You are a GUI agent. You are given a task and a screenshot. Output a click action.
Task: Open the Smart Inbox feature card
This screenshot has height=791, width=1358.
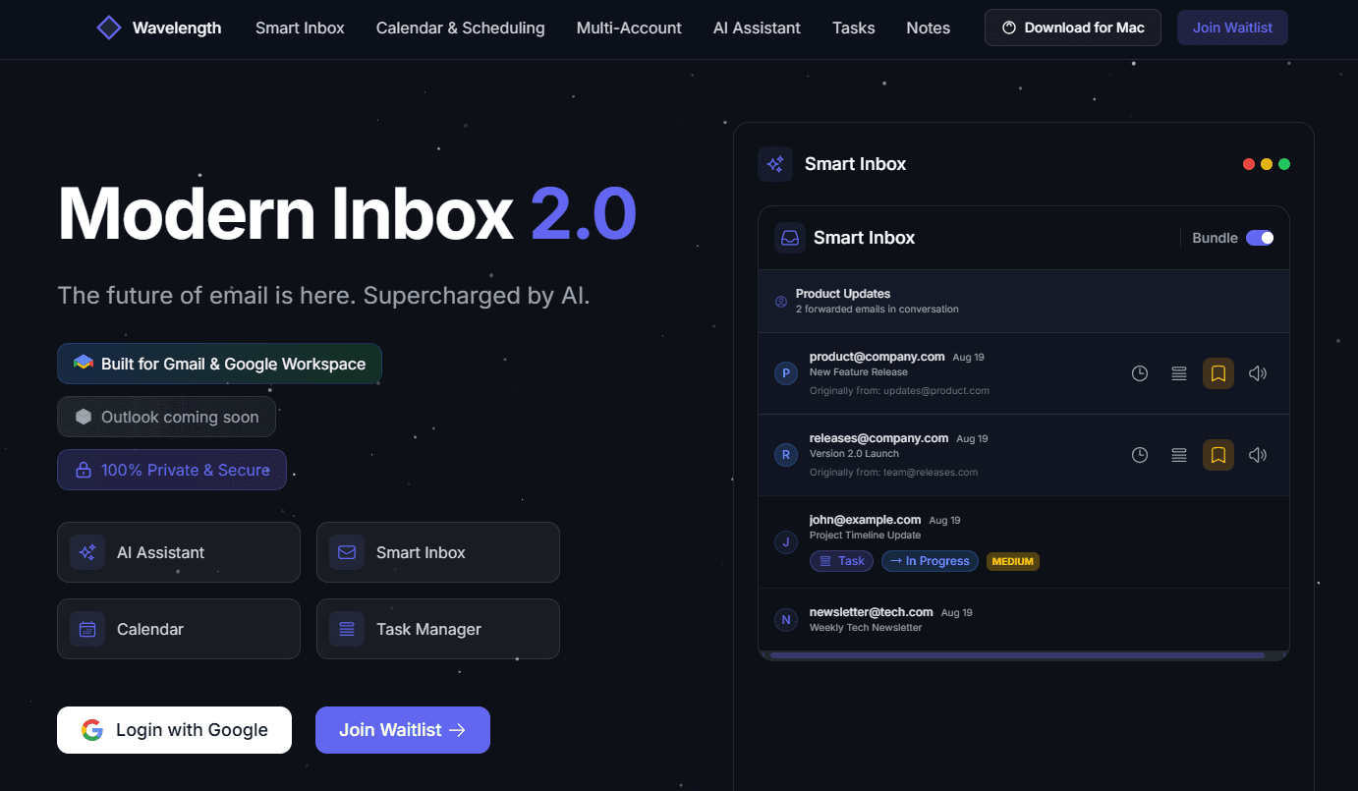click(438, 552)
